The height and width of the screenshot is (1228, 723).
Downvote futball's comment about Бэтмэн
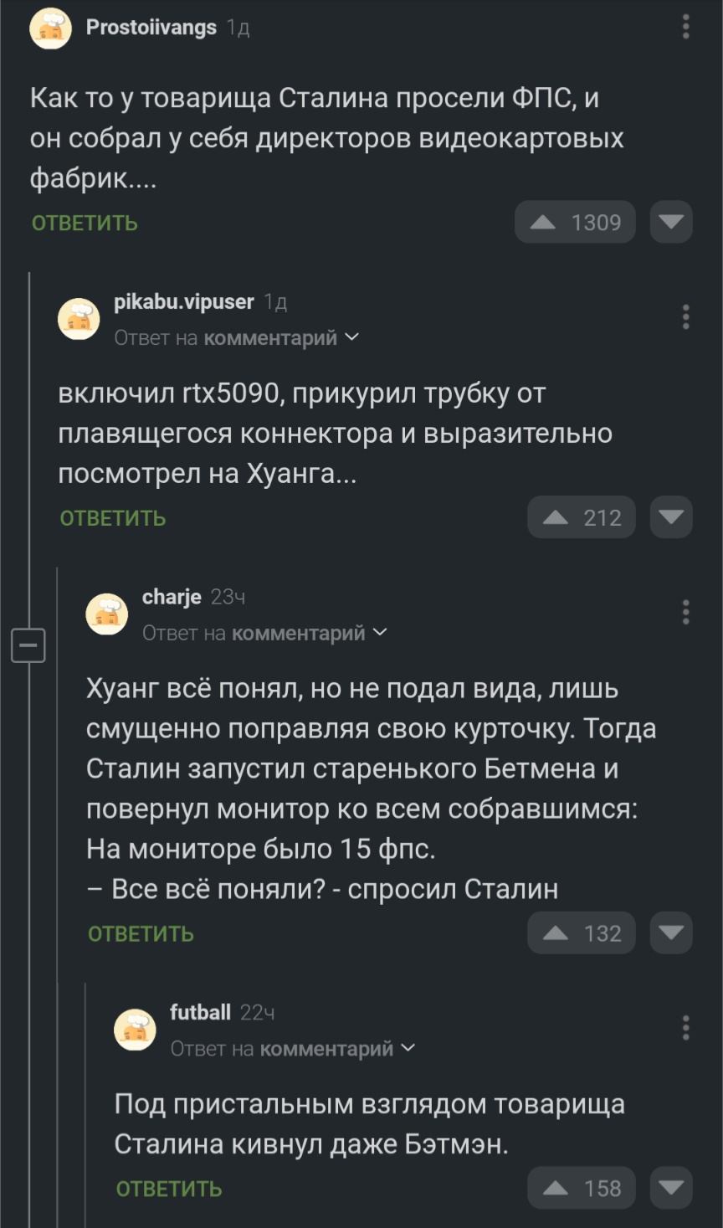click(671, 1187)
